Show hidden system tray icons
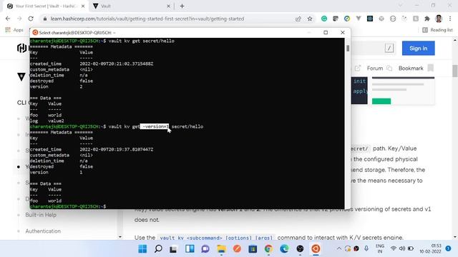 coord(338,248)
